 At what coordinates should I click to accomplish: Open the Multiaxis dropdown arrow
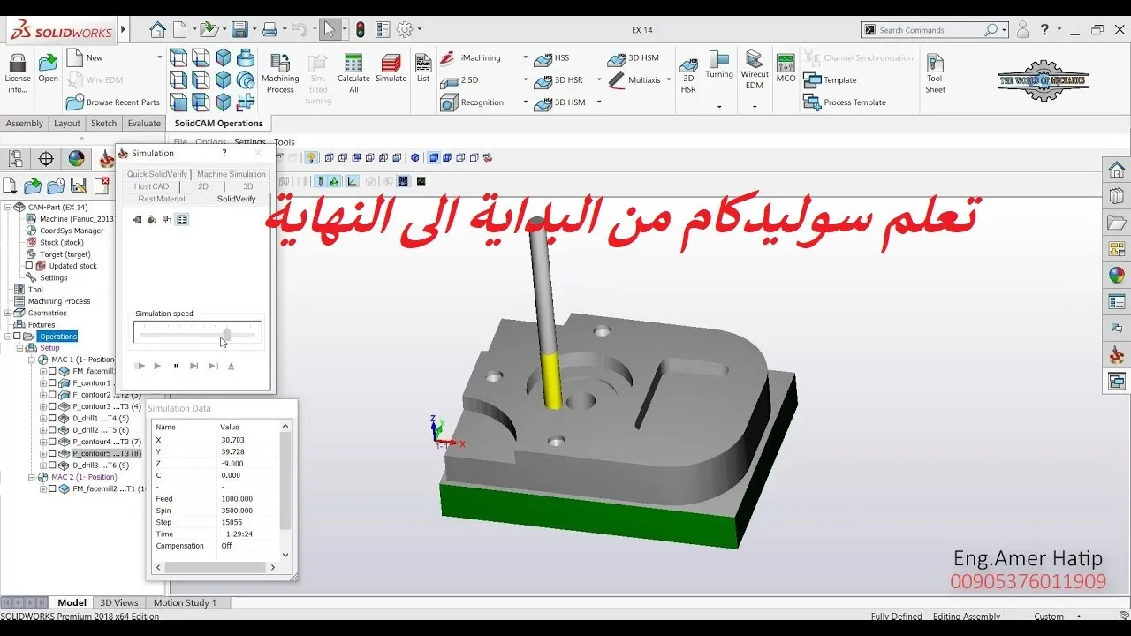669,80
